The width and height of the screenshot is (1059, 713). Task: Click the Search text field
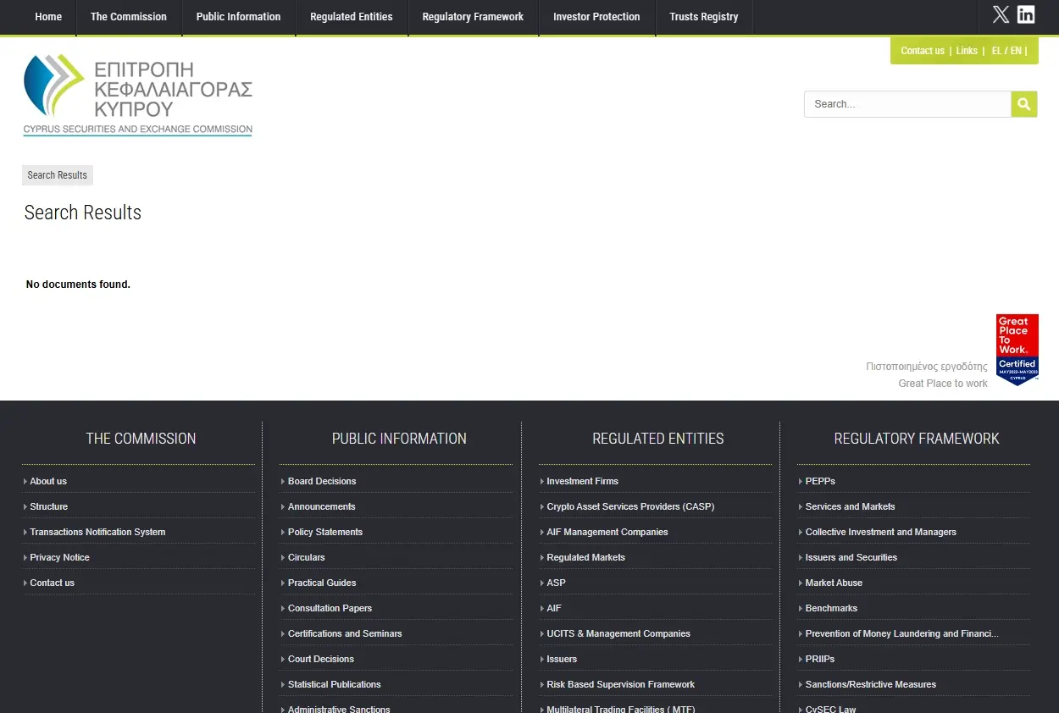point(907,104)
